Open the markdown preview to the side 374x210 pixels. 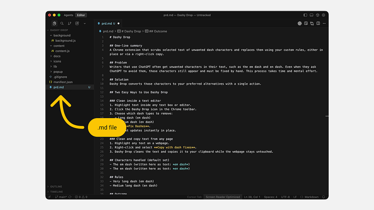click(306, 23)
